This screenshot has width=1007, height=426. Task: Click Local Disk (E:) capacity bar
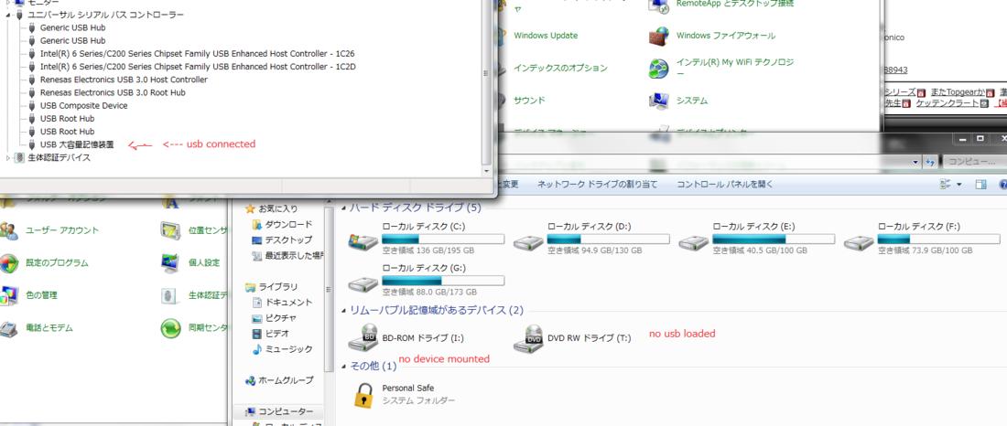point(774,239)
